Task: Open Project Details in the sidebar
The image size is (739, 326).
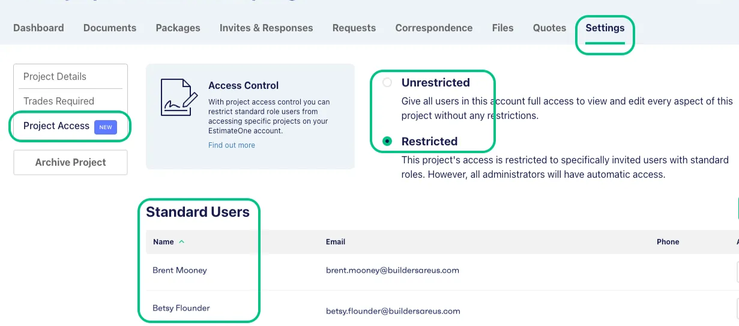Action: [x=55, y=76]
